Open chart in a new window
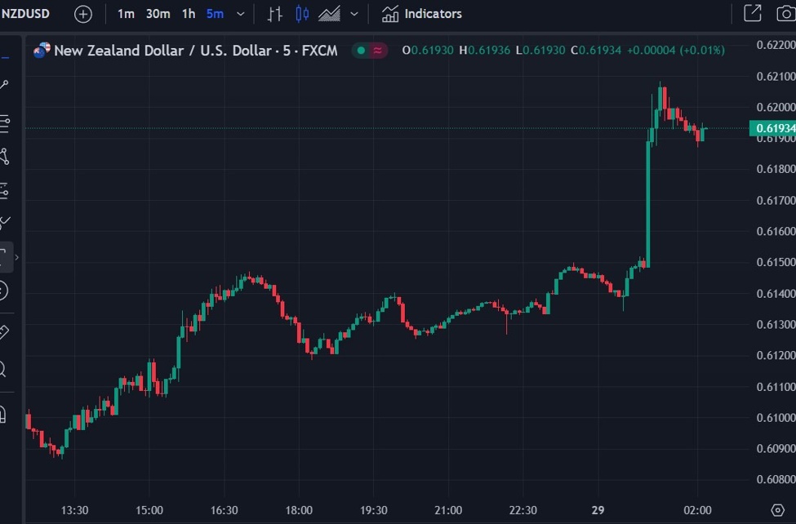 [x=752, y=13]
